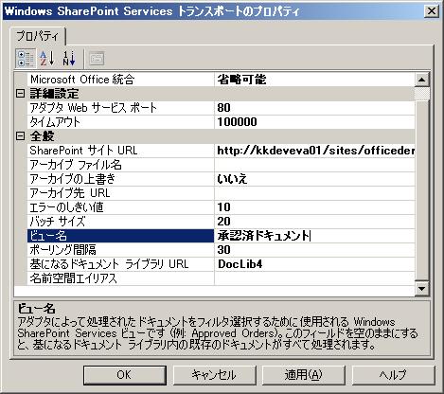Click the empty 名前空間エイリアス value field
The width and height of the screenshot is (444, 394).
coord(314,278)
